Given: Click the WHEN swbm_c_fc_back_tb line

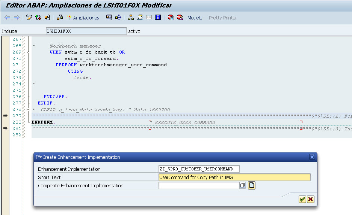Looking at the screenshot, I should [x=87, y=52].
